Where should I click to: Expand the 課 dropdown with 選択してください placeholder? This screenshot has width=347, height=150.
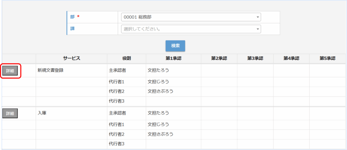pyautogui.click(x=191, y=29)
